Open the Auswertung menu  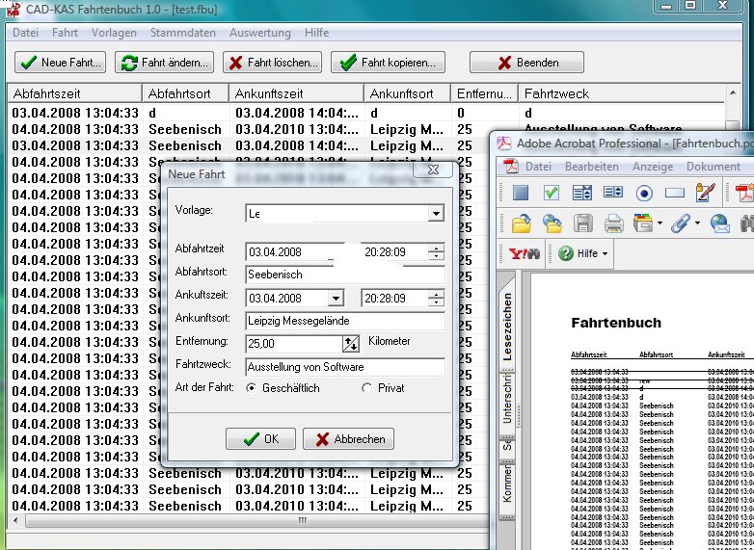pos(259,33)
